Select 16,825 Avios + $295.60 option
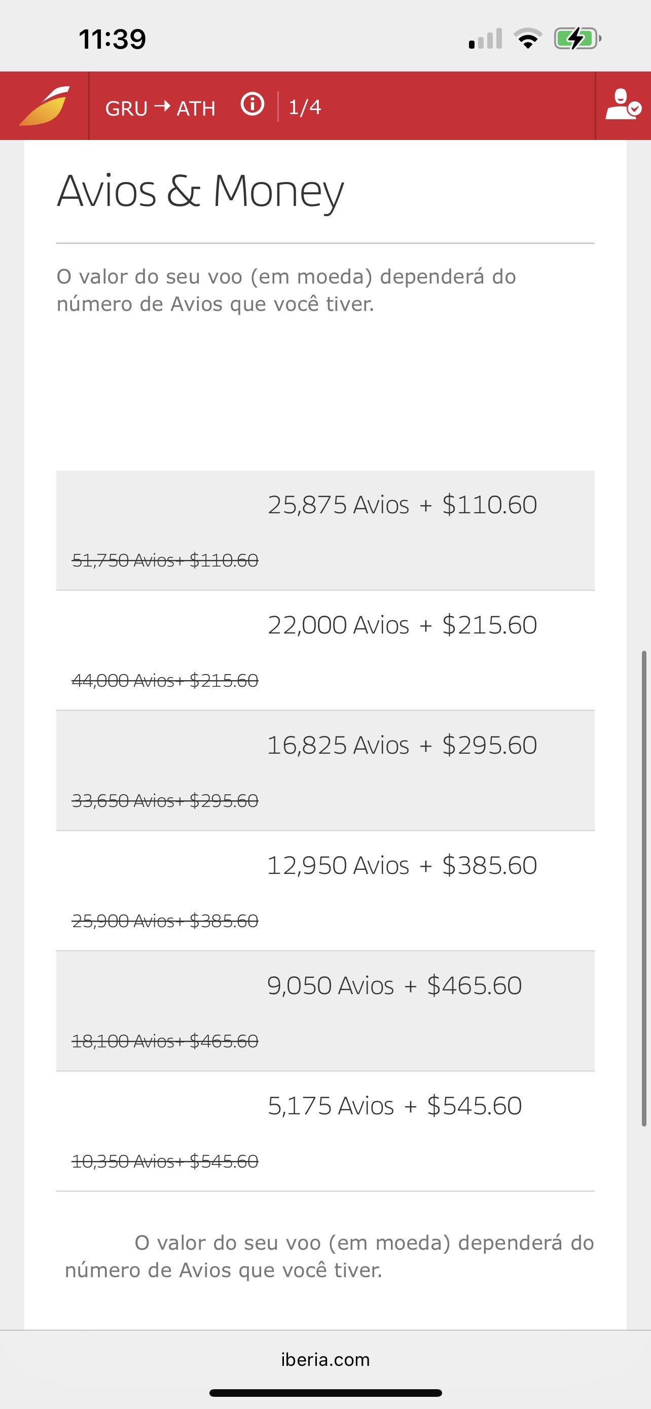Image resolution: width=651 pixels, height=1409 pixels. coord(325,770)
